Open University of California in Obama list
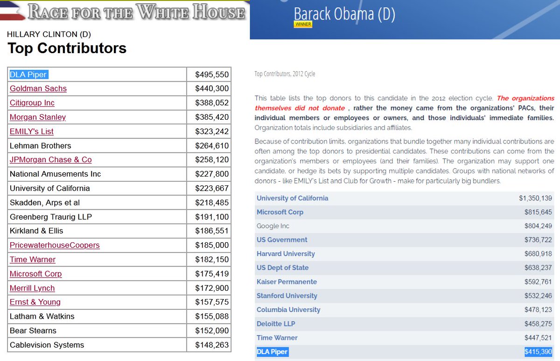The width and height of the screenshot is (560, 361). pyautogui.click(x=292, y=198)
